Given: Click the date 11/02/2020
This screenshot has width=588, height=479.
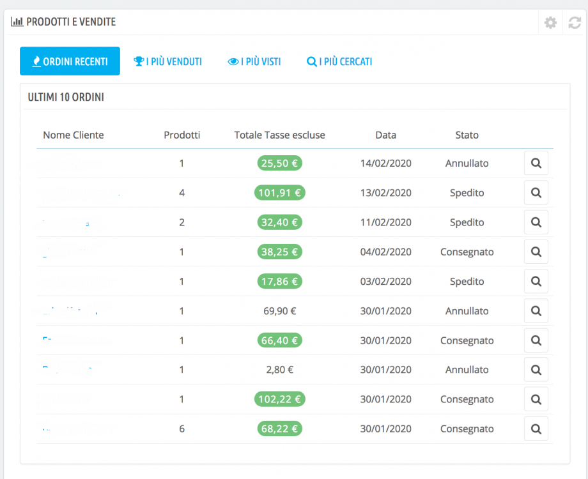Looking at the screenshot, I should click(386, 222).
